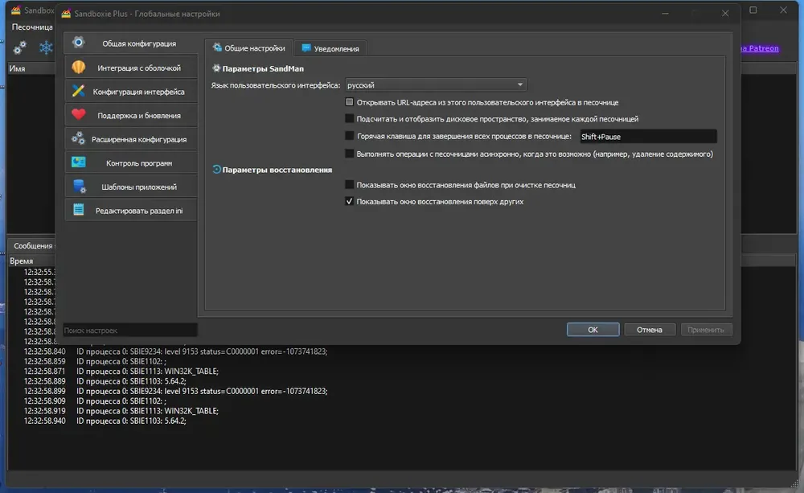
Task: Switch to the Общие настройки tab
Action: (249, 48)
